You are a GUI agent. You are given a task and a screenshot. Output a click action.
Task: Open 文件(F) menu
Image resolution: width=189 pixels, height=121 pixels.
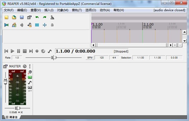(x=9, y=10)
